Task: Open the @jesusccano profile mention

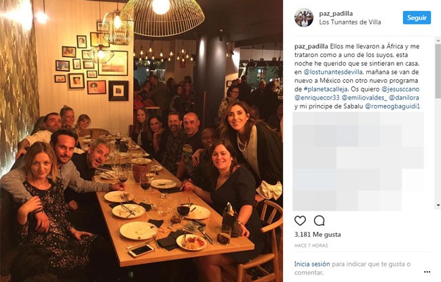Action: pyautogui.click(x=400, y=89)
